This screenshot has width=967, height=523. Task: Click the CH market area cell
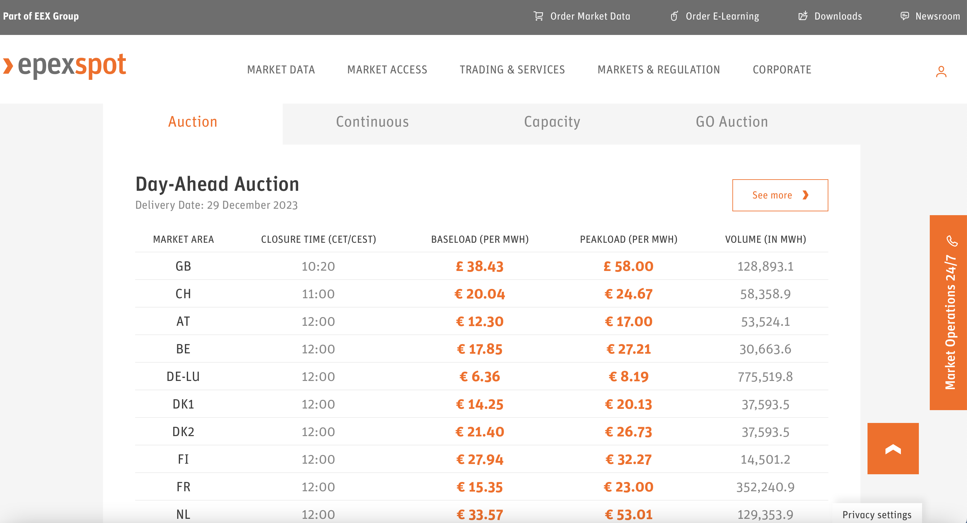pyautogui.click(x=183, y=294)
